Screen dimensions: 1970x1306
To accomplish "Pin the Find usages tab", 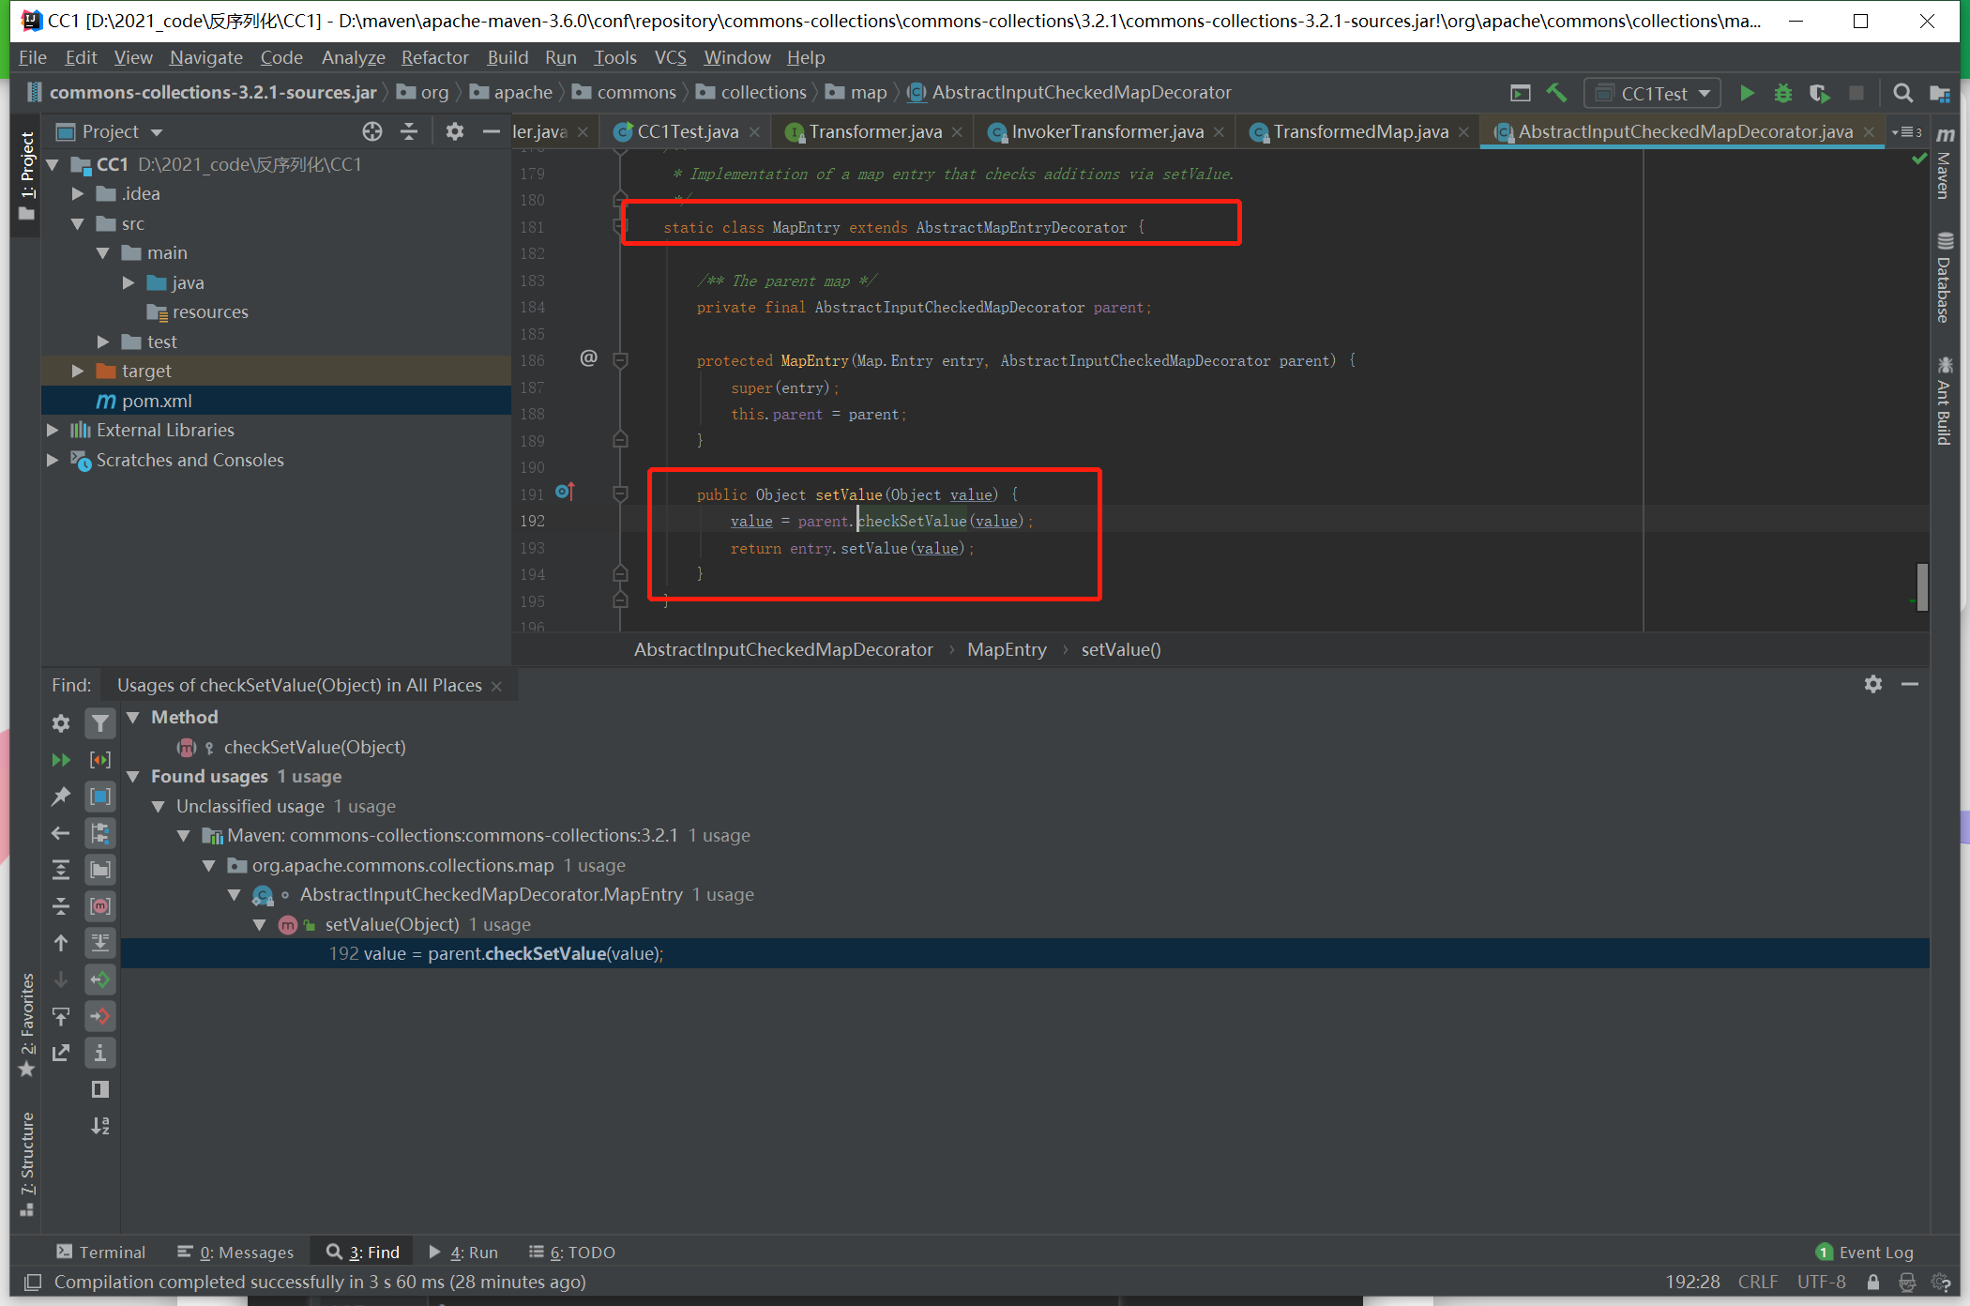I will tap(61, 797).
